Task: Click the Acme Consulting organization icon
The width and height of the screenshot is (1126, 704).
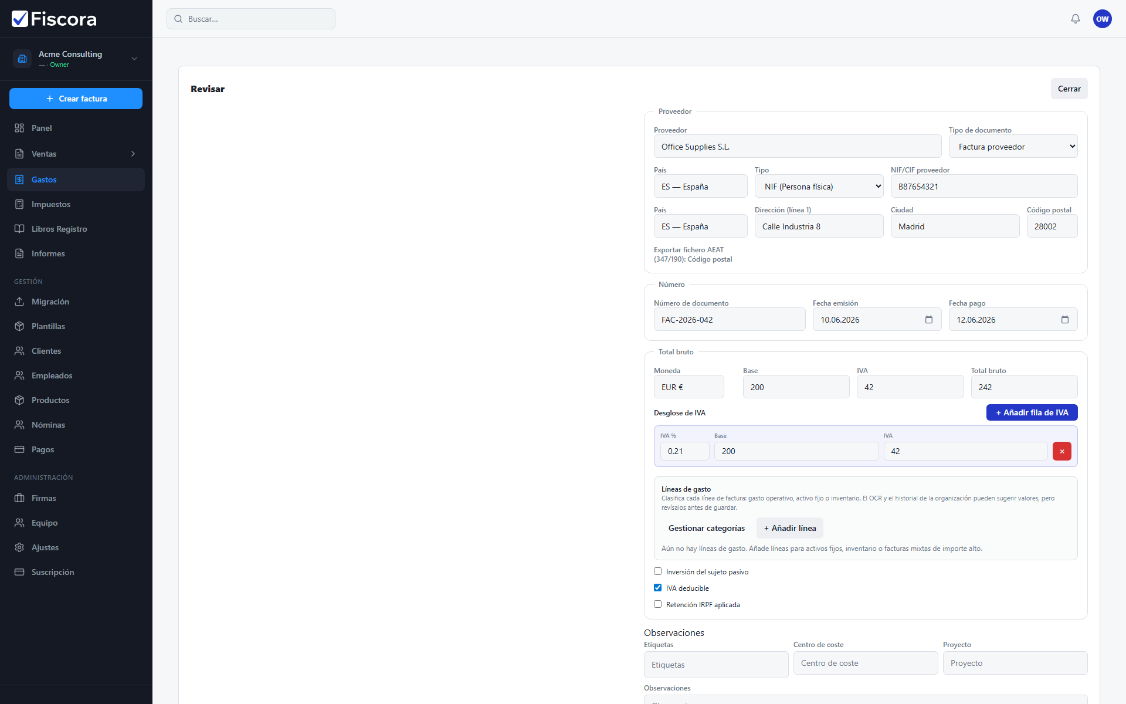Action: coord(22,59)
